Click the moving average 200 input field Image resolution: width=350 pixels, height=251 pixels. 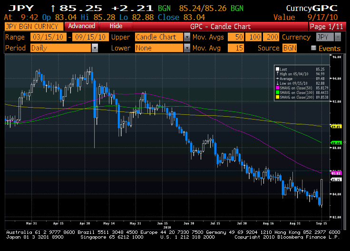pos(272,37)
